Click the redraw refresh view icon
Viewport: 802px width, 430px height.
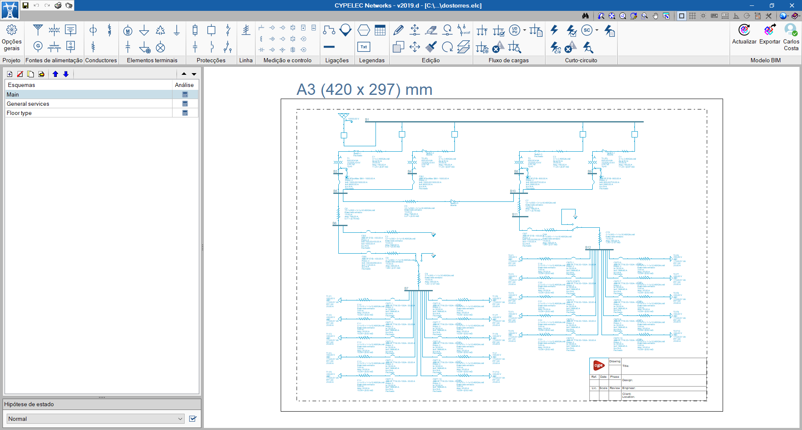click(634, 16)
